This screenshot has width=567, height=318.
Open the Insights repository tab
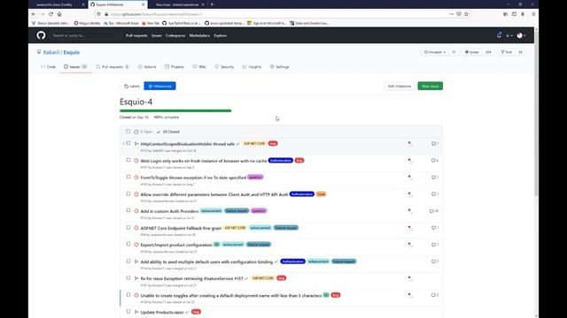[252, 67]
